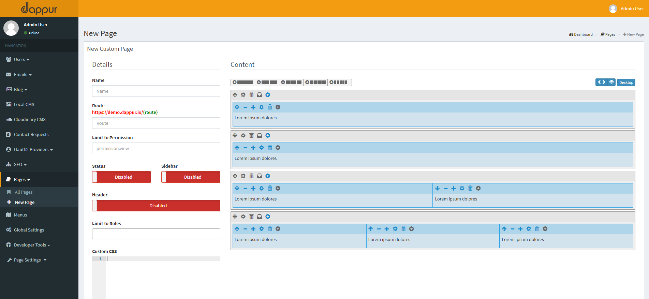Click the Desktop view button
This screenshot has width=649, height=299.
tap(626, 83)
